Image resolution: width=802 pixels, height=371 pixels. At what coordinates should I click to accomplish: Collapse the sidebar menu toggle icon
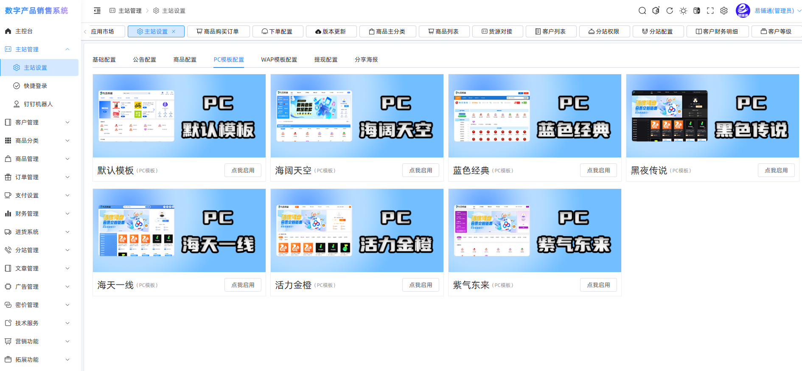[x=97, y=11]
